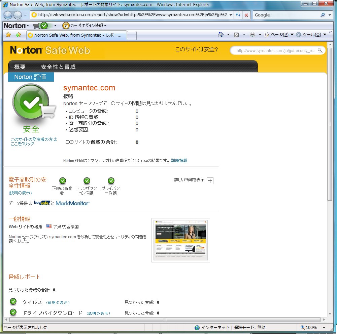337x334 pixels.
Task: Click the green check next to ウイルス
Action: (13, 301)
